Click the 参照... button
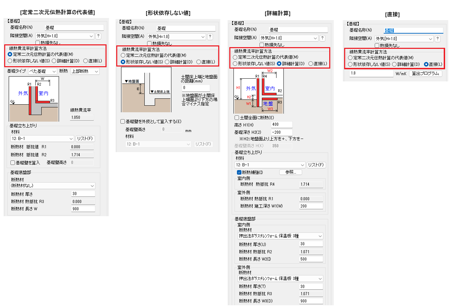This screenshot has width=451, height=308. coord(291,172)
